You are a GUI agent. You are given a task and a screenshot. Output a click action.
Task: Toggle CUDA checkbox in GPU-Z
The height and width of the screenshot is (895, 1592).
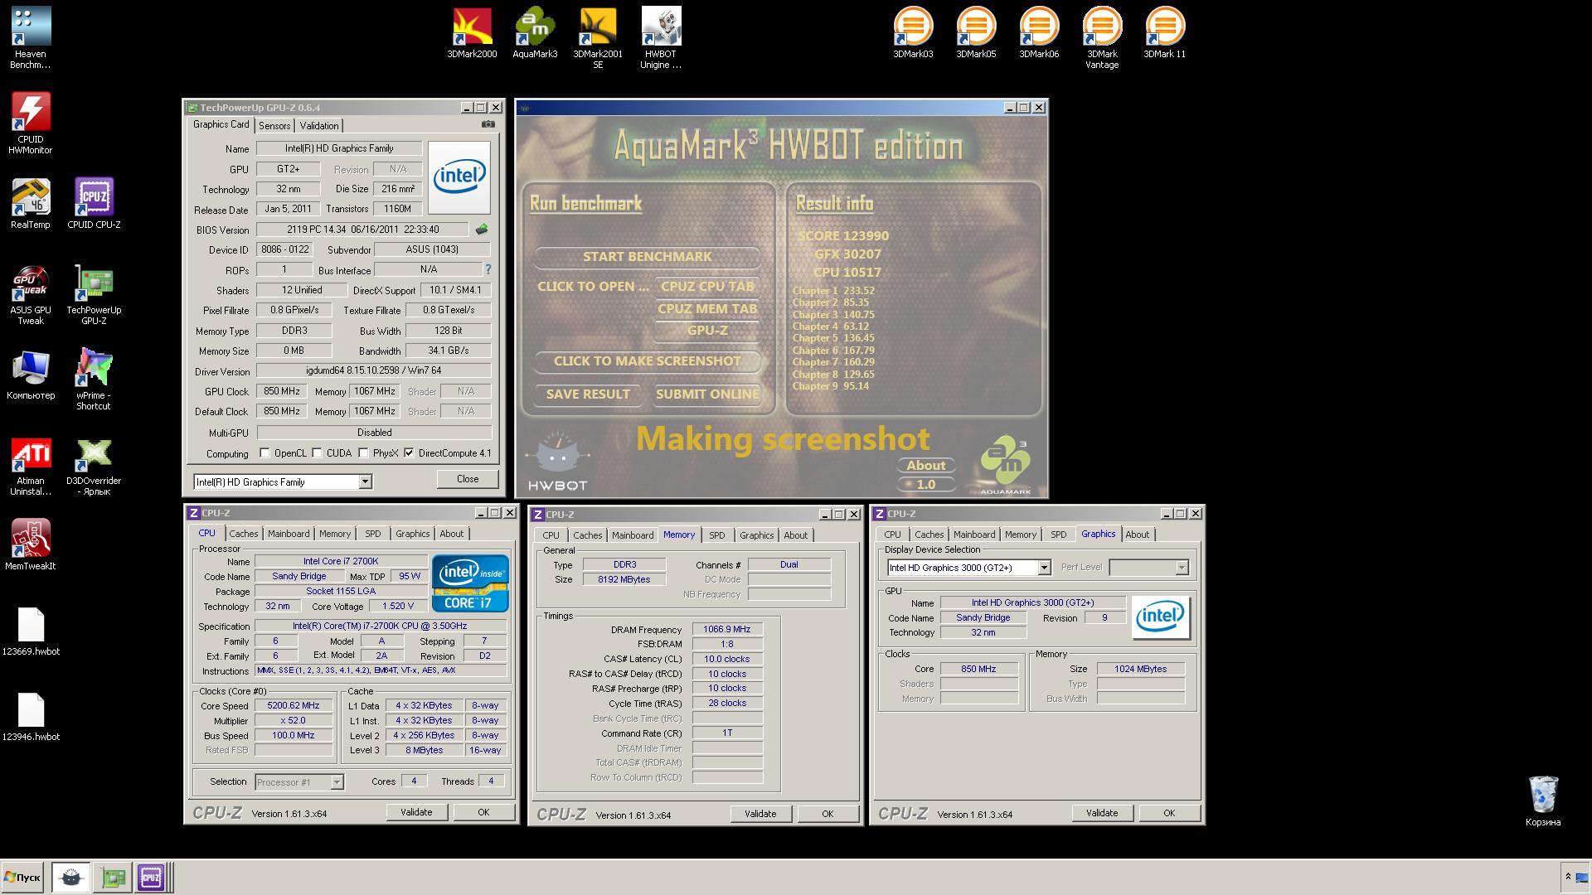click(x=317, y=453)
